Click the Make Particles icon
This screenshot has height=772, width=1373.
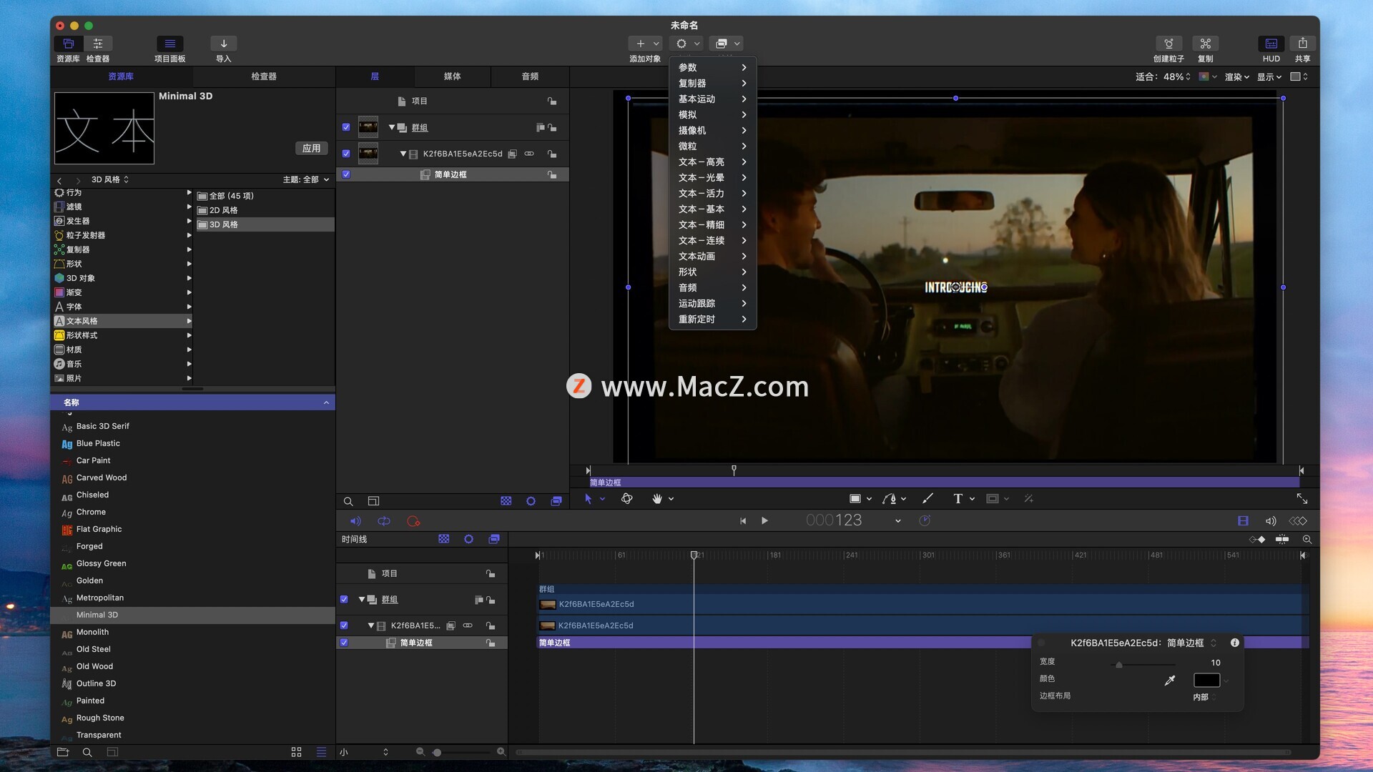coord(1168,44)
